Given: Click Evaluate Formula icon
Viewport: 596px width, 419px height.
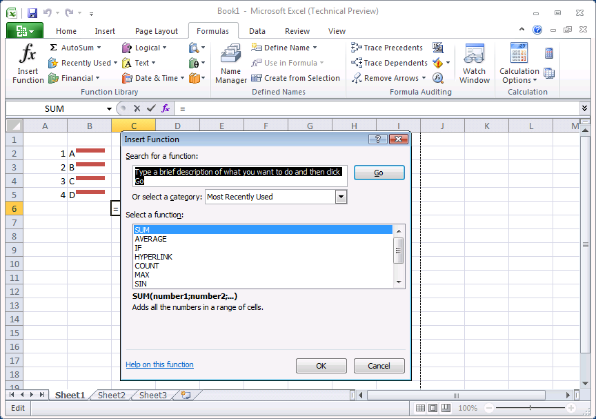Looking at the screenshot, I should 438,78.
